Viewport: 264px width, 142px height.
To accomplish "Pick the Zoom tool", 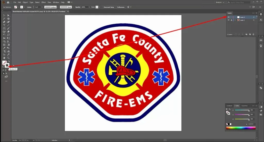I will click(8, 58).
